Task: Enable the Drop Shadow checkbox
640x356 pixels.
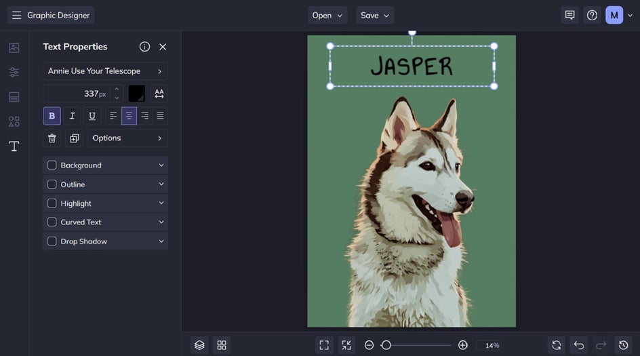Action: pos(52,241)
